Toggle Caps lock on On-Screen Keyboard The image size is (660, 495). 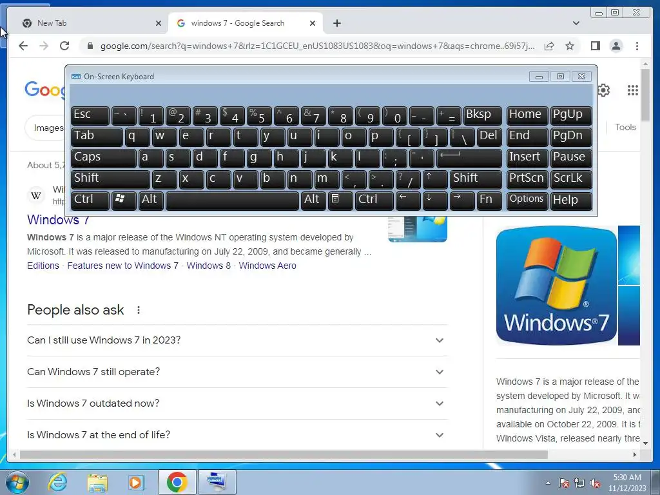click(x=104, y=158)
